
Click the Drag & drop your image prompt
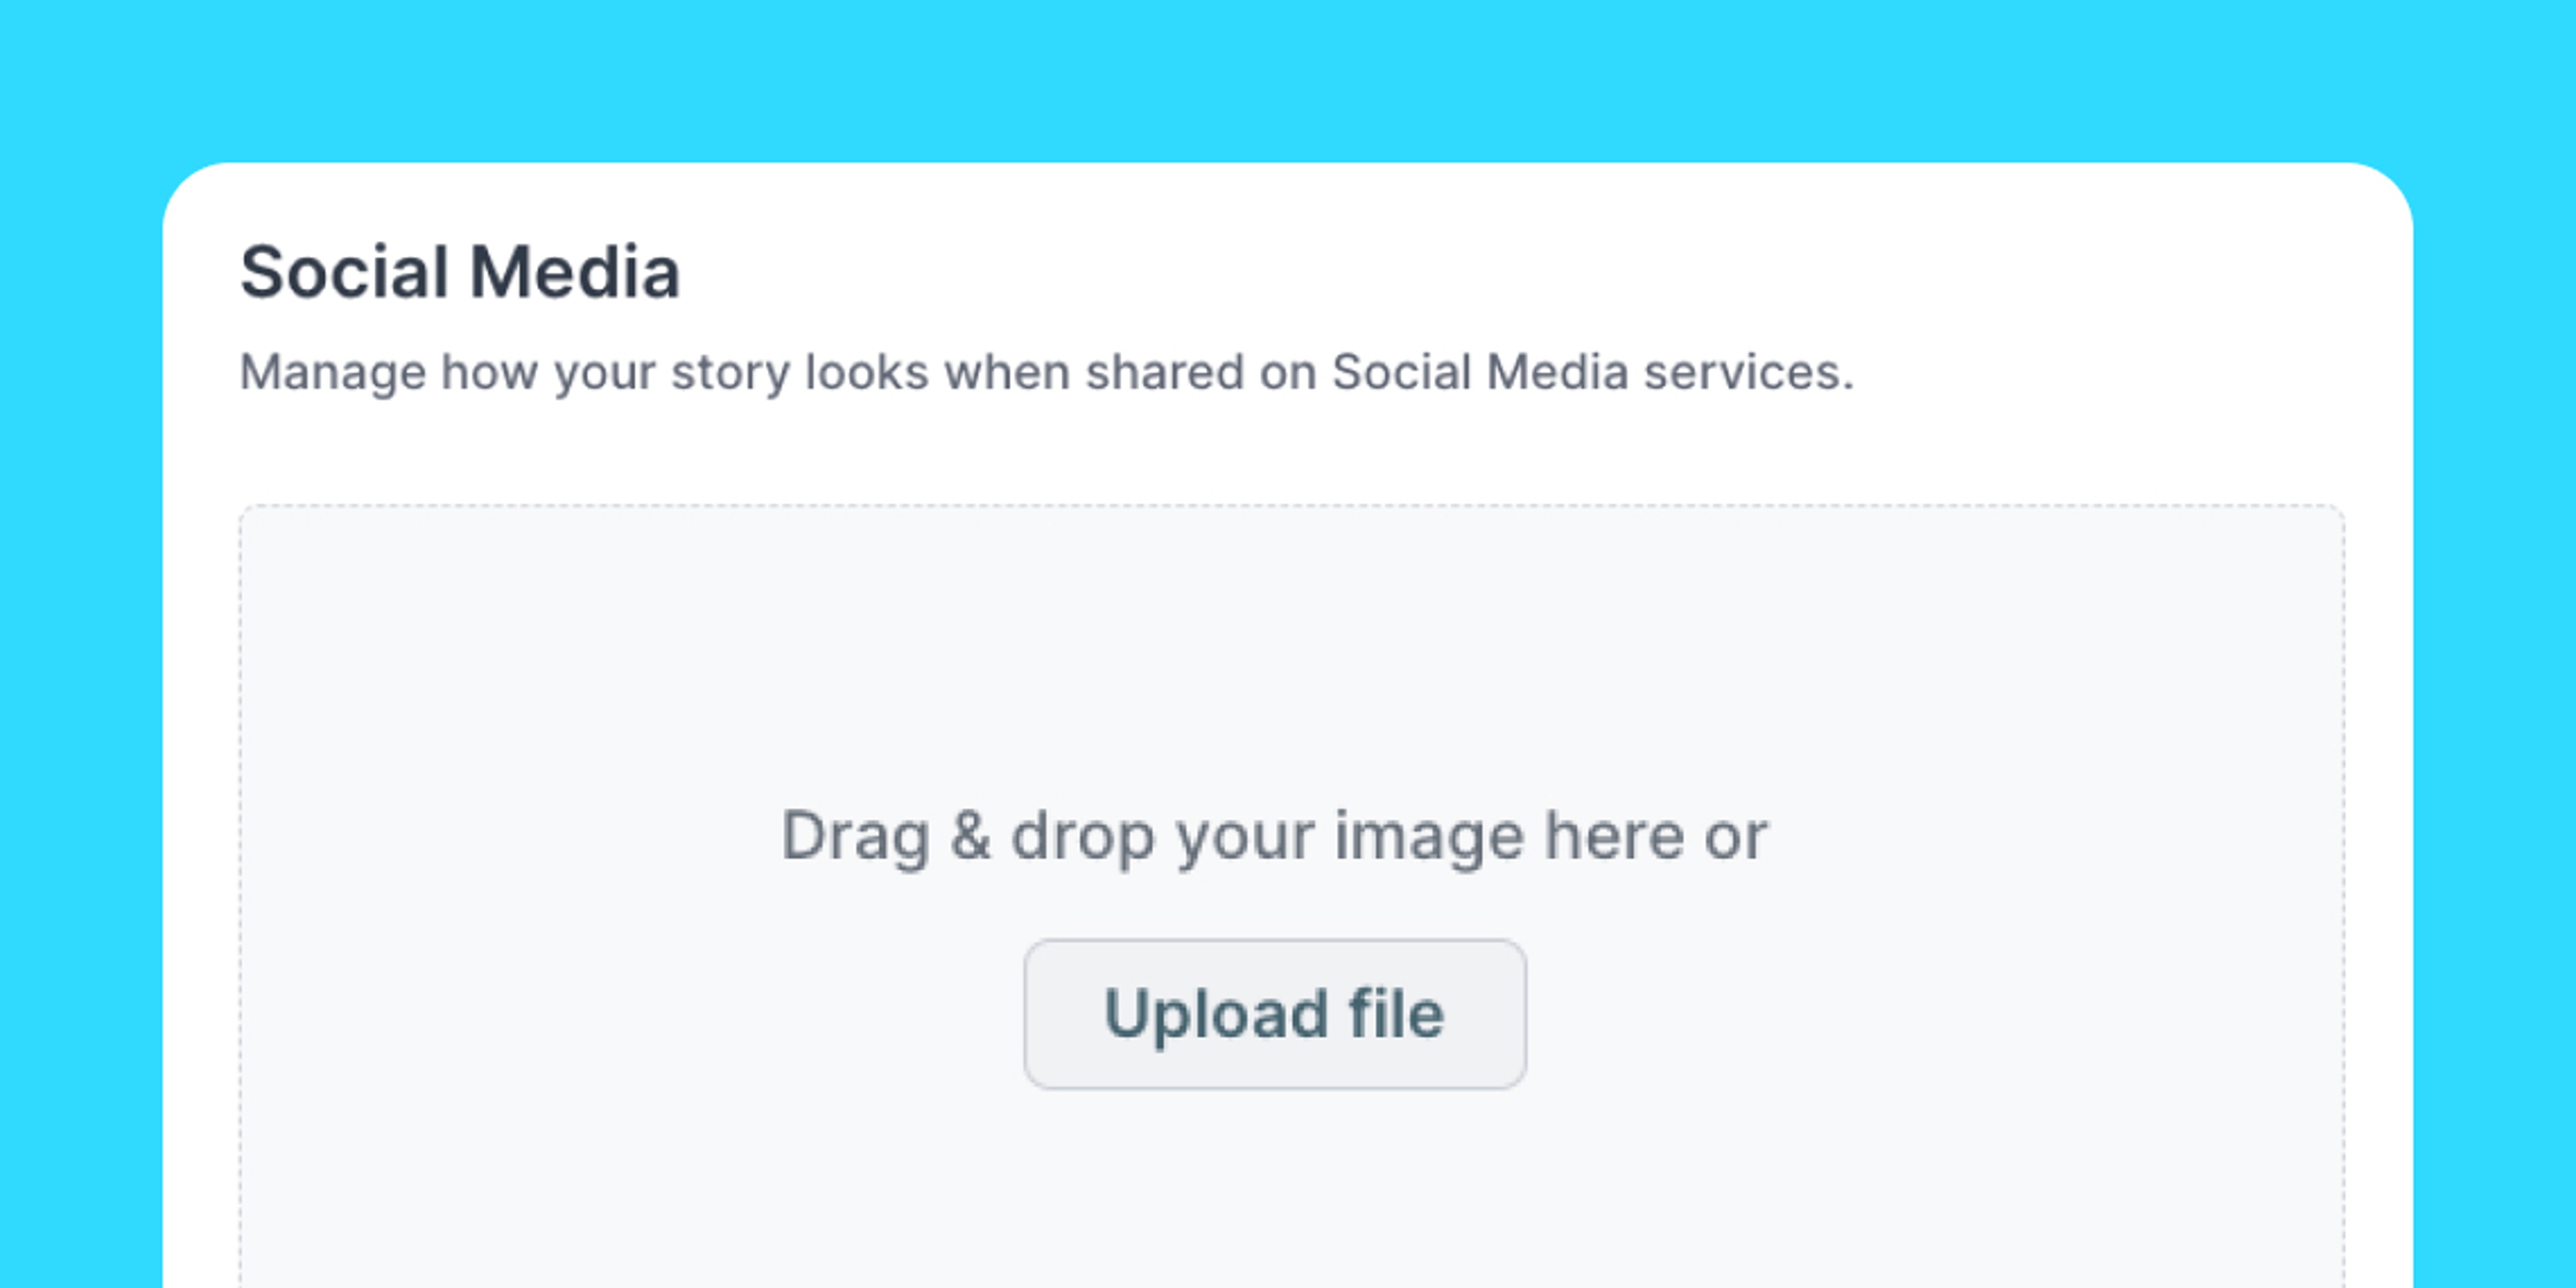(1274, 836)
